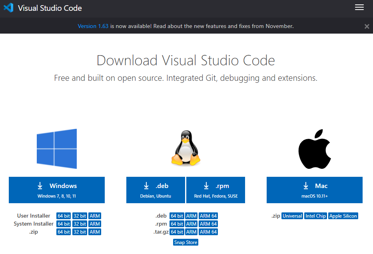Get Linux .rpm 64 bit package
373x254 pixels.
pos(177,224)
